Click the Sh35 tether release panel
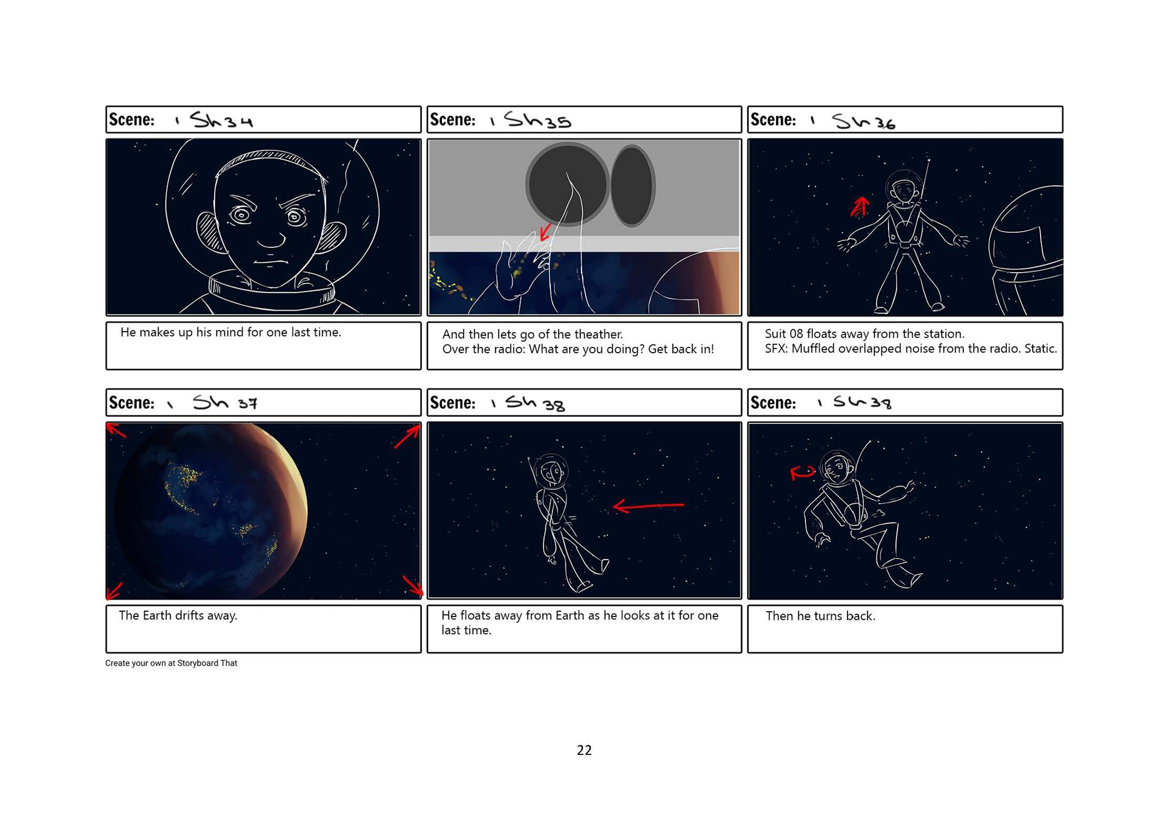Viewport: 1169px width, 827px height. click(584, 227)
